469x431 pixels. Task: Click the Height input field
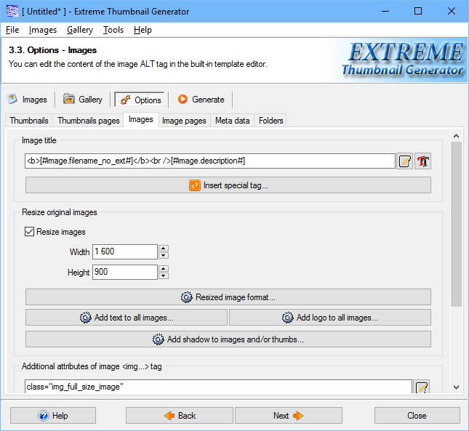(x=125, y=272)
